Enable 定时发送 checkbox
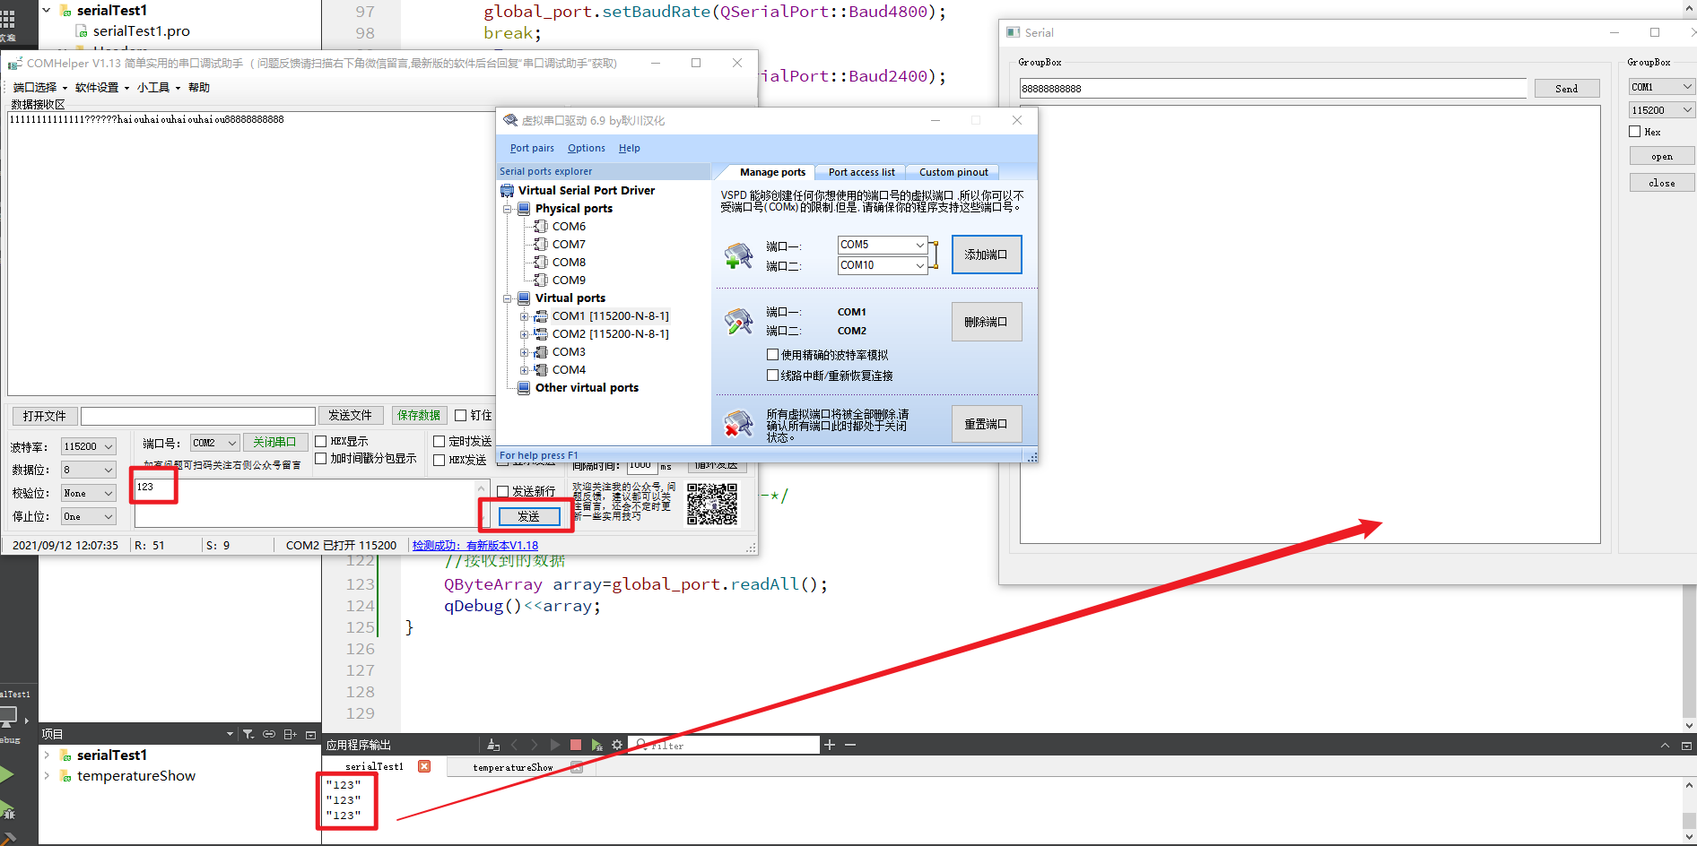Screen dimensions: 1697x846 tap(439, 441)
